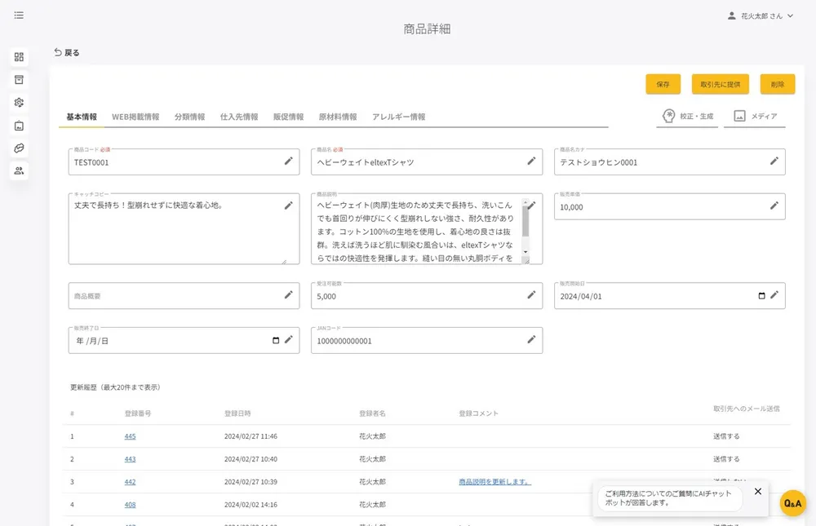Select the date 2024/02/02 14:16 cell

click(251, 505)
